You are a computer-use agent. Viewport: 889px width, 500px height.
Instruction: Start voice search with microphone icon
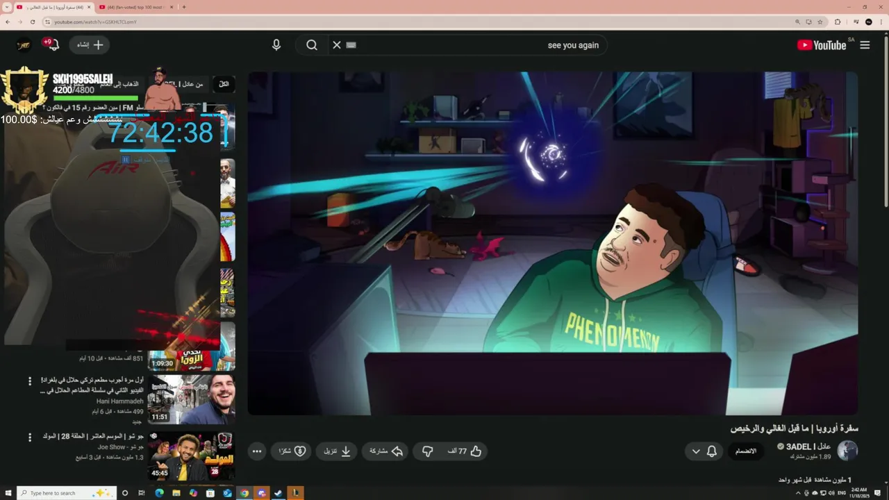tap(276, 45)
